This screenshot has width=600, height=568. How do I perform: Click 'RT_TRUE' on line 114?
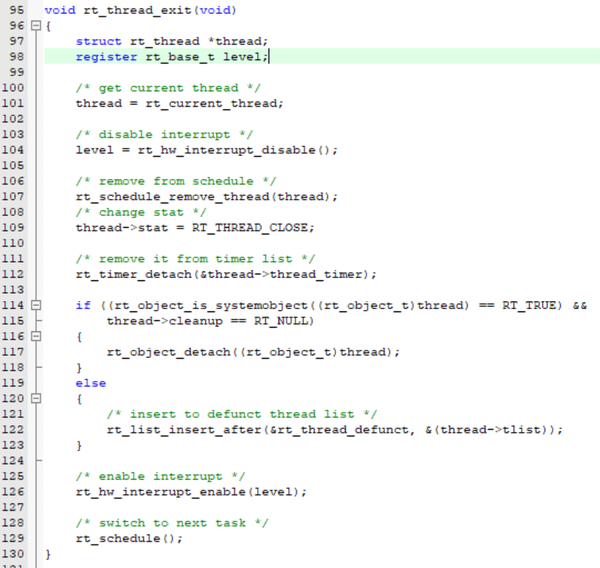click(x=528, y=305)
